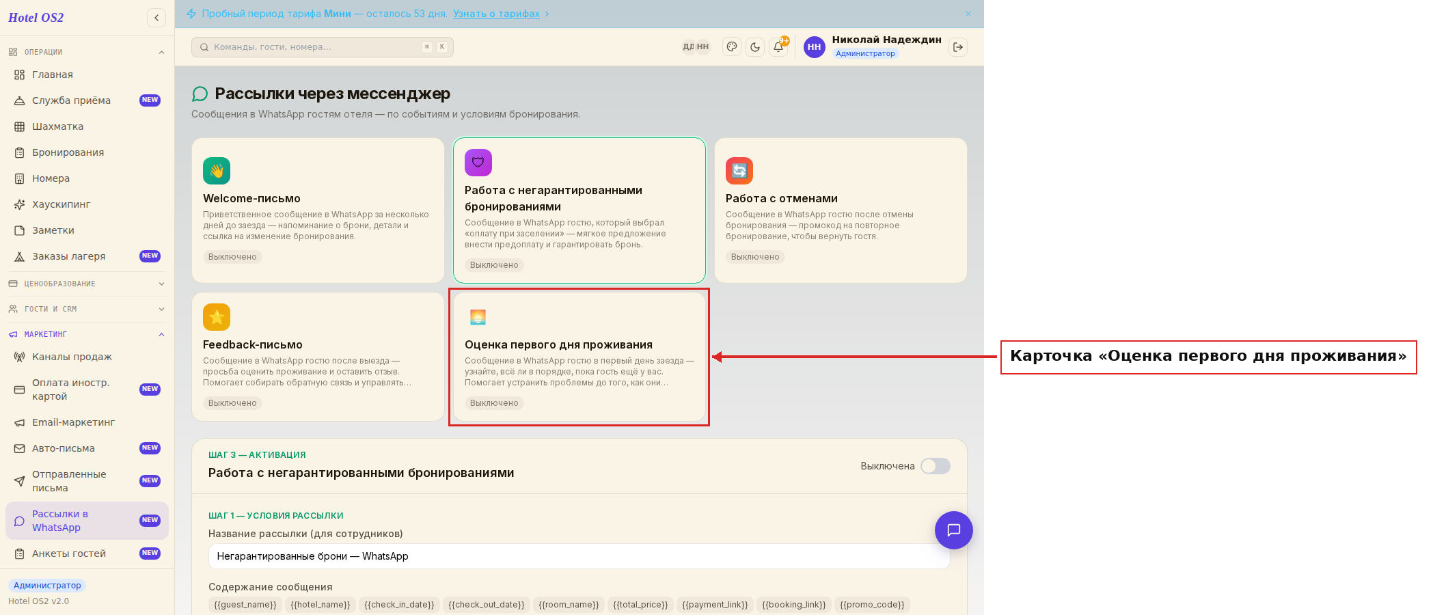The width and height of the screenshot is (1433, 615).
Task: Open the Feedback-письмо star card
Action: coord(318,357)
